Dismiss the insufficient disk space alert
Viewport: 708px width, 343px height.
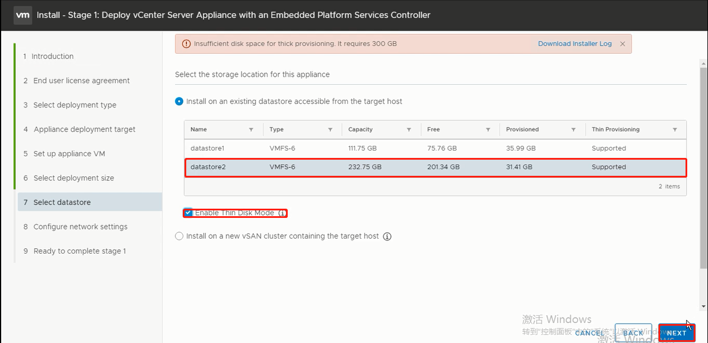(x=623, y=44)
